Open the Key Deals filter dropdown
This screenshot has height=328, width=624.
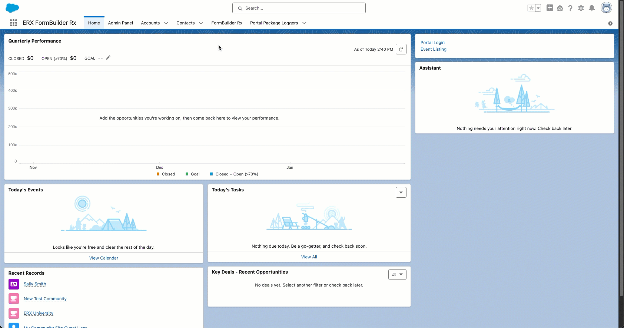coord(397,275)
